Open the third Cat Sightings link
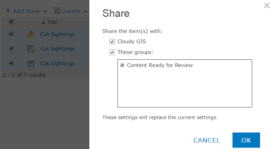The height and width of the screenshot is (149, 271). (57, 64)
